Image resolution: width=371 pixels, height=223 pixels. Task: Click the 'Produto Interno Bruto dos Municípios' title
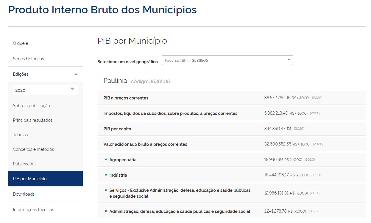pyautogui.click(x=102, y=10)
